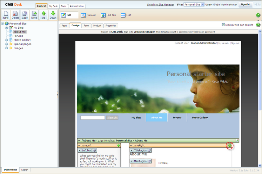Open the Administration tab
This screenshot has width=262, height=174.
77,6
